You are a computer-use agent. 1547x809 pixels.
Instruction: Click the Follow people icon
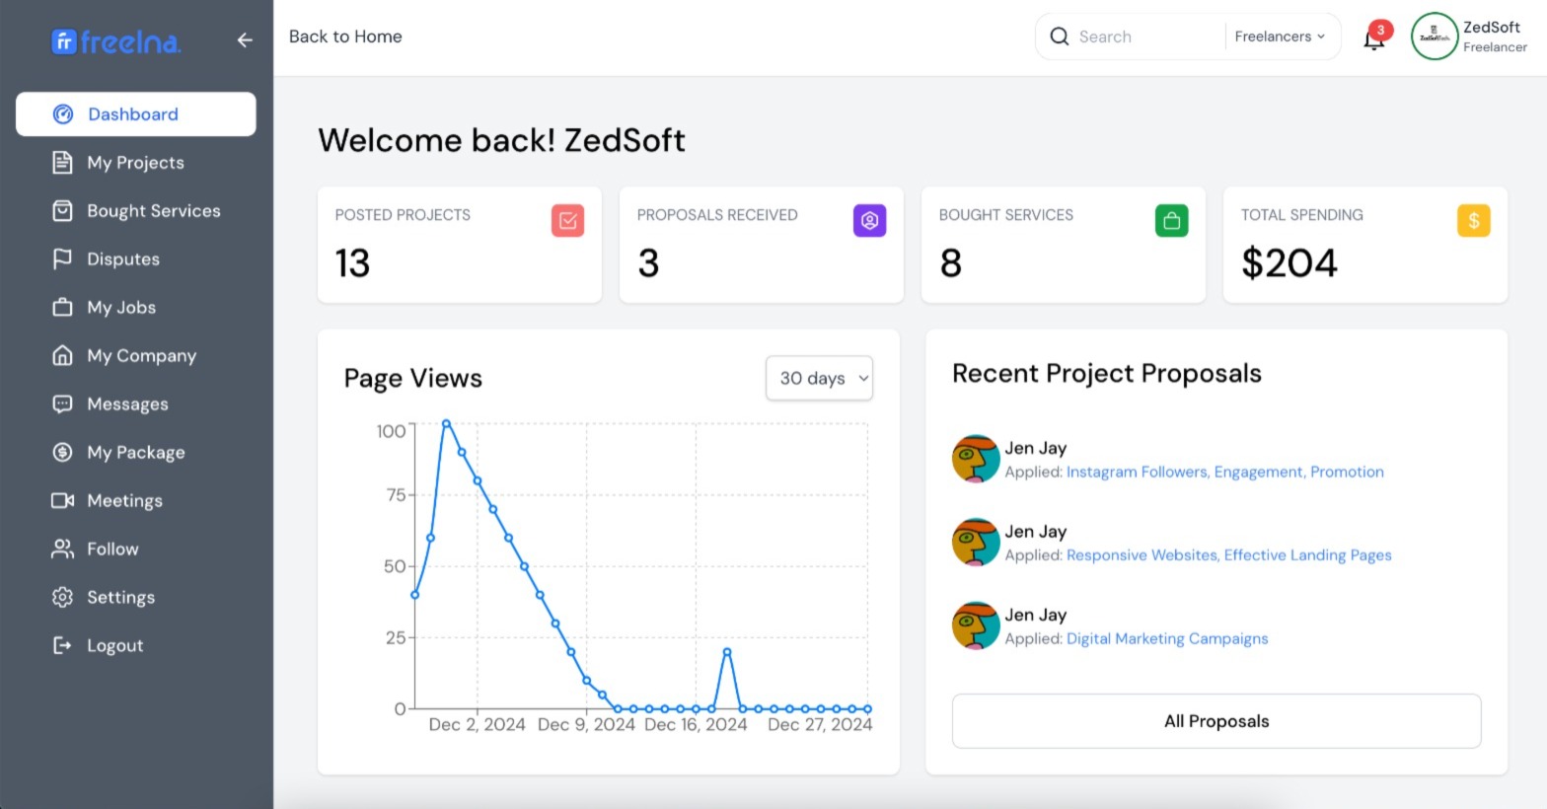coord(62,550)
